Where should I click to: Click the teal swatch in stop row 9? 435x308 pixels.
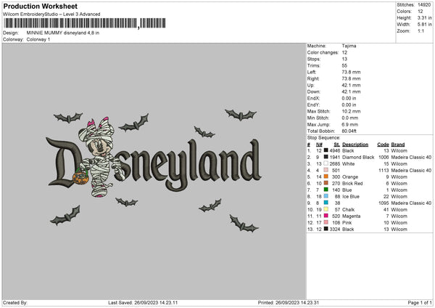click(326, 203)
